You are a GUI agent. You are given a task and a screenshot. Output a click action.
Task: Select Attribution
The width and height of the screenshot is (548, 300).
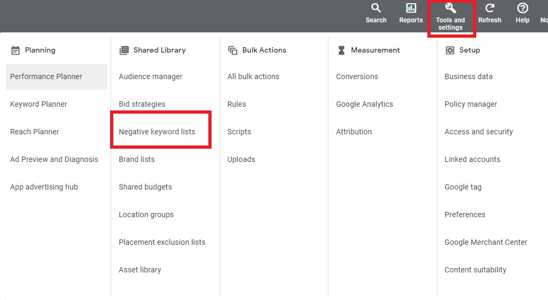click(354, 132)
